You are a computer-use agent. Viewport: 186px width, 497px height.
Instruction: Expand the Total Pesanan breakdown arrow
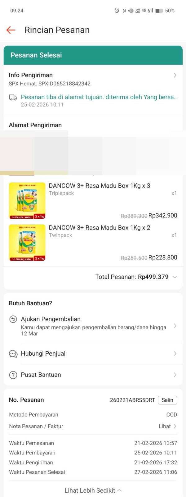175,277
